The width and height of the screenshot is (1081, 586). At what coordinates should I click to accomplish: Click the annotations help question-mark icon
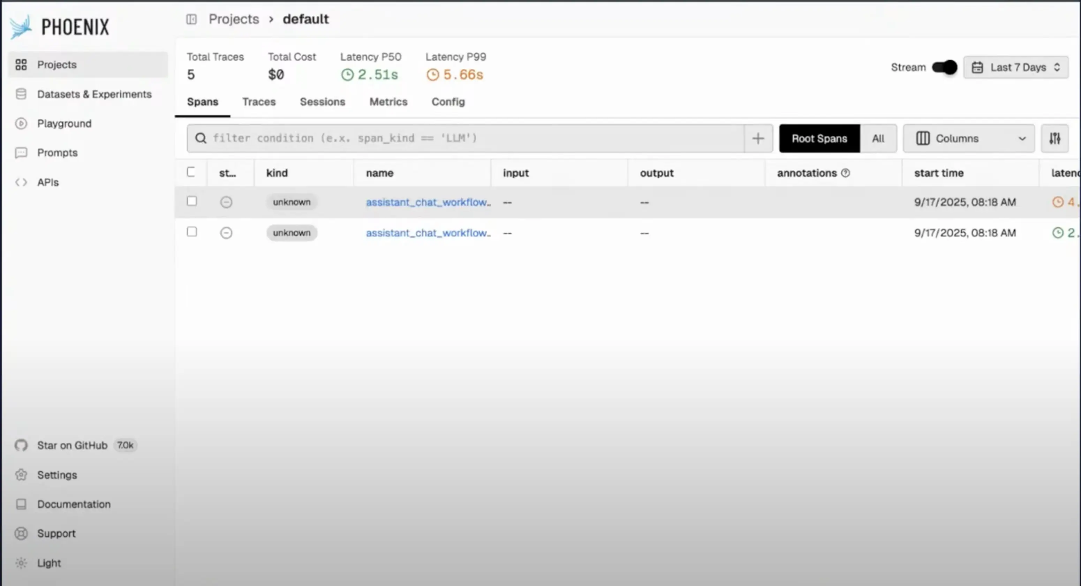pos(846,173)
